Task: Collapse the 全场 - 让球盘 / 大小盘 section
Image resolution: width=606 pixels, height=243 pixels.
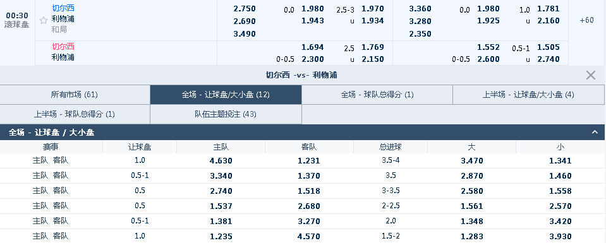Action: click(x=595, y=133)
